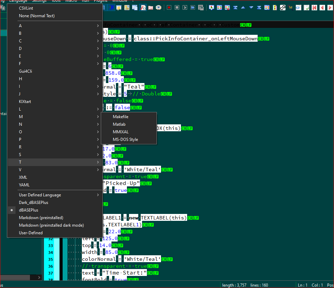Image resolution: width=334 pixels, height=288 pixels.
Task: Click the red jump-to-first arrow icon
Action: point(314,8)
